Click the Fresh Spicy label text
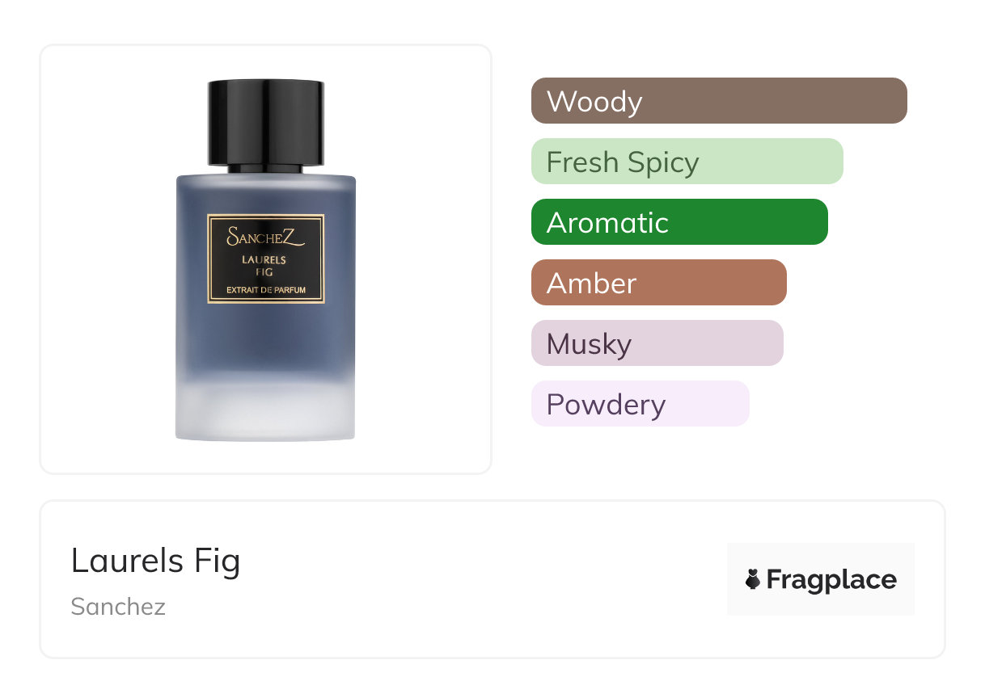 (623, 163)
